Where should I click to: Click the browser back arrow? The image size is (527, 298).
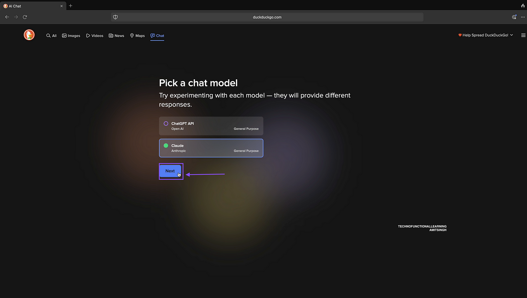pos(7,17)
